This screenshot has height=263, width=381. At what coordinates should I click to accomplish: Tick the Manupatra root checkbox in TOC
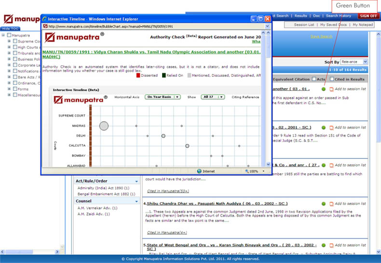tap(9, 35)
